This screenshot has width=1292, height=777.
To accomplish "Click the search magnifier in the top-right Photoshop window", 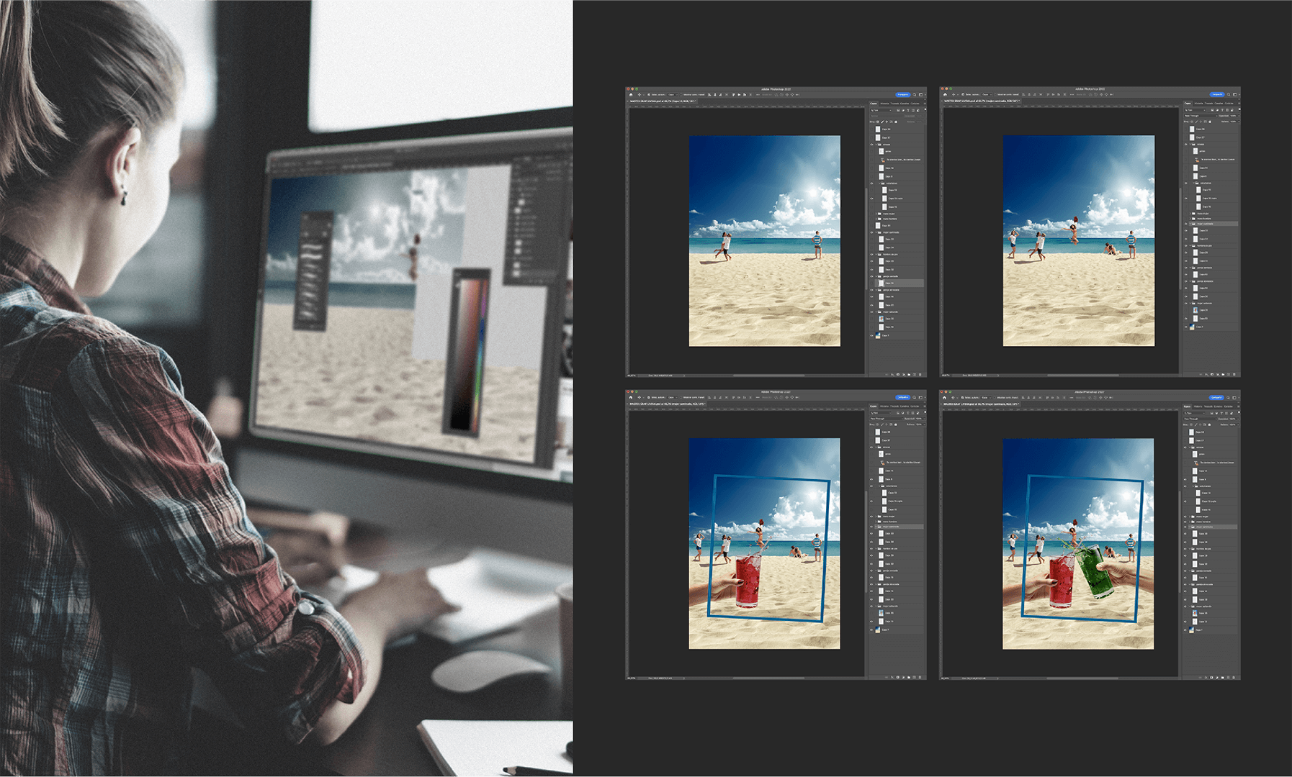I will coord(1229,94).
